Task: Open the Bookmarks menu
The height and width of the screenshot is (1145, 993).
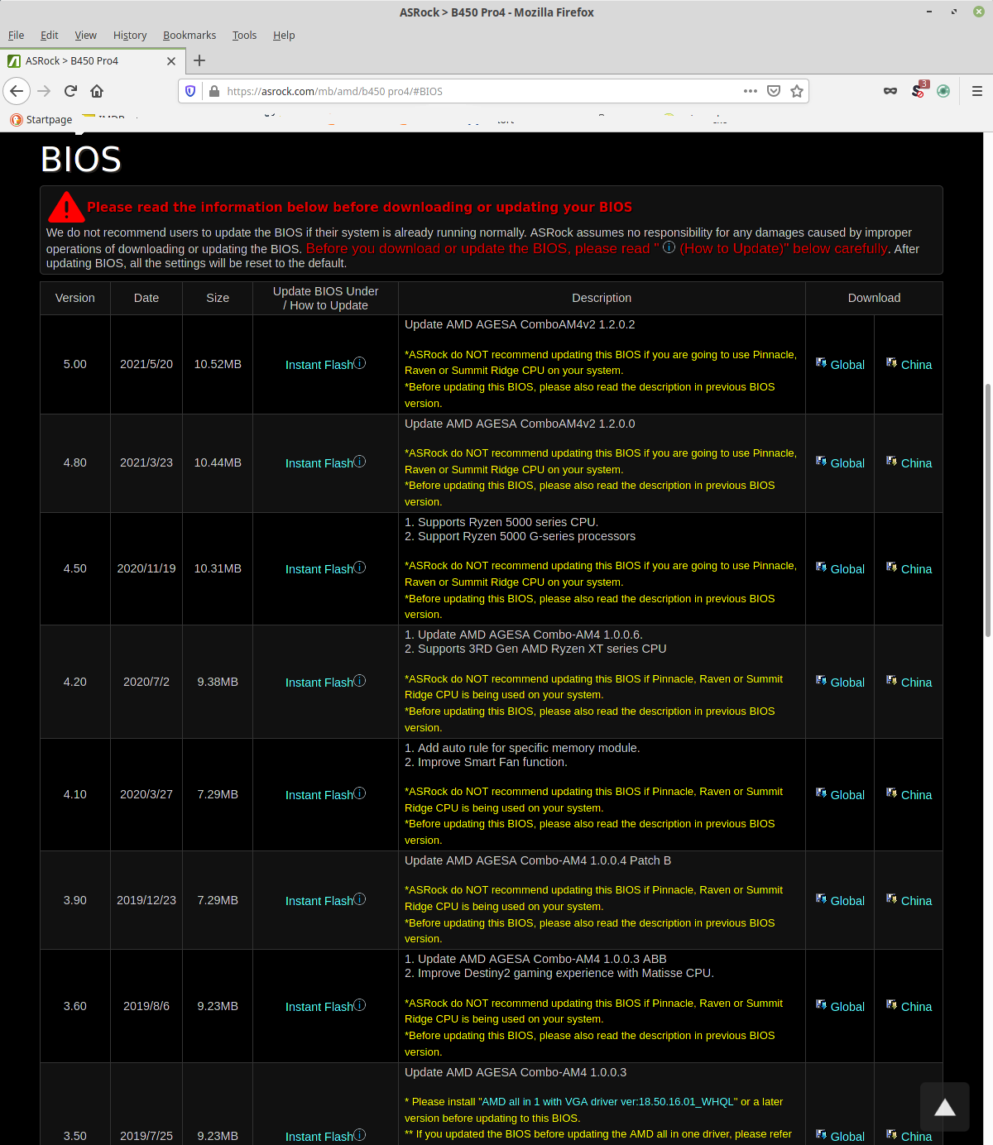Action: coord(189,36)
